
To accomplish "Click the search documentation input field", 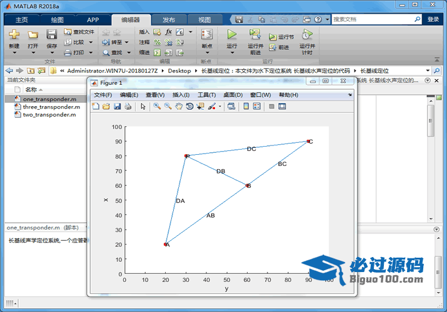I will pyautogui.click(x=373, y=19).
